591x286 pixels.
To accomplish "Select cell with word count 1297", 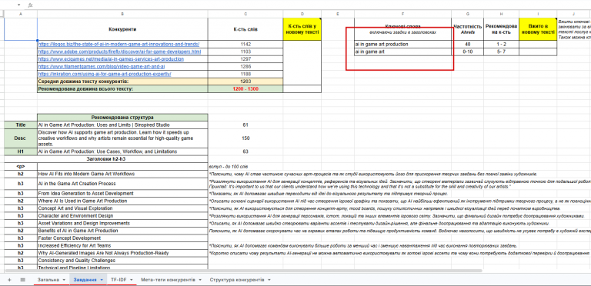I will (245, 59).
